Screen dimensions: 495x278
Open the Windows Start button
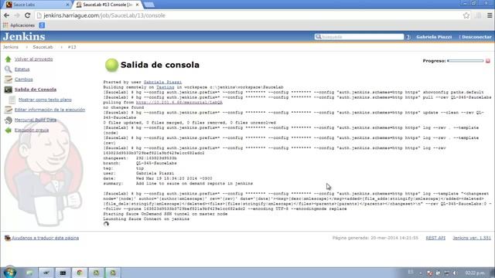(x=10, y=272)
